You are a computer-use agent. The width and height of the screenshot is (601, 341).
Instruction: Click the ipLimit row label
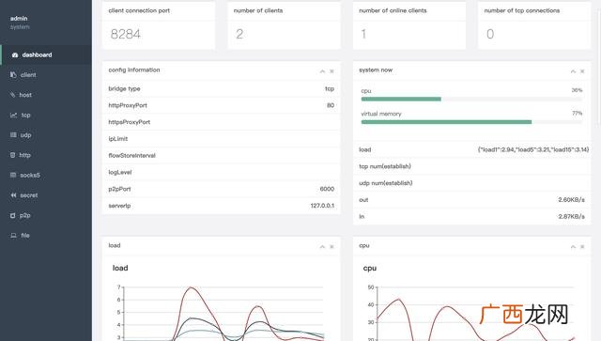118,138
